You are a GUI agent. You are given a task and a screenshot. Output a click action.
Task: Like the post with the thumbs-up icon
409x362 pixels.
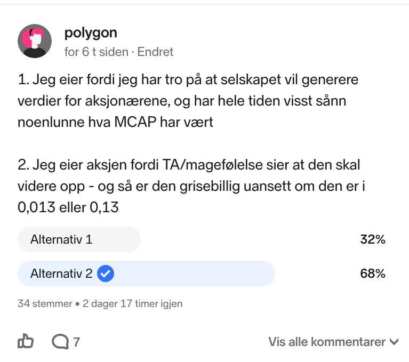click(x=26, y=341)
